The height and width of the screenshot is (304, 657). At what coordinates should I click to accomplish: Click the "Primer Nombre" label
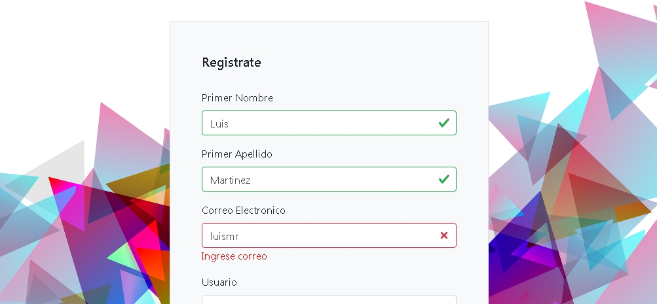pyautogui.click(x=237, y=98)
